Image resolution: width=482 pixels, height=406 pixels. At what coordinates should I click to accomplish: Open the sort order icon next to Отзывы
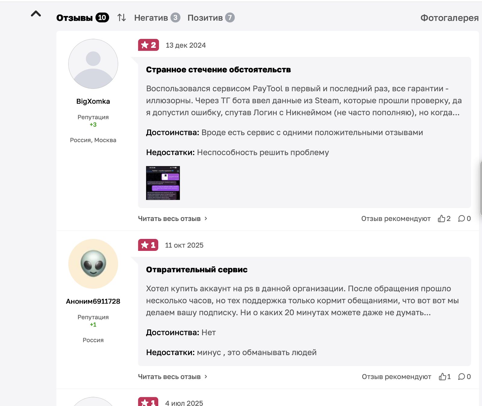tap(122, 18)
